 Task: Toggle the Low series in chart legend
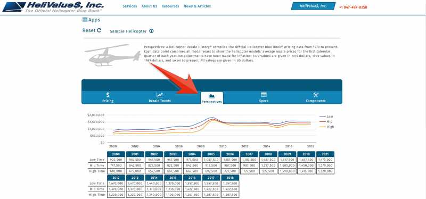click(x=326, y=116)
